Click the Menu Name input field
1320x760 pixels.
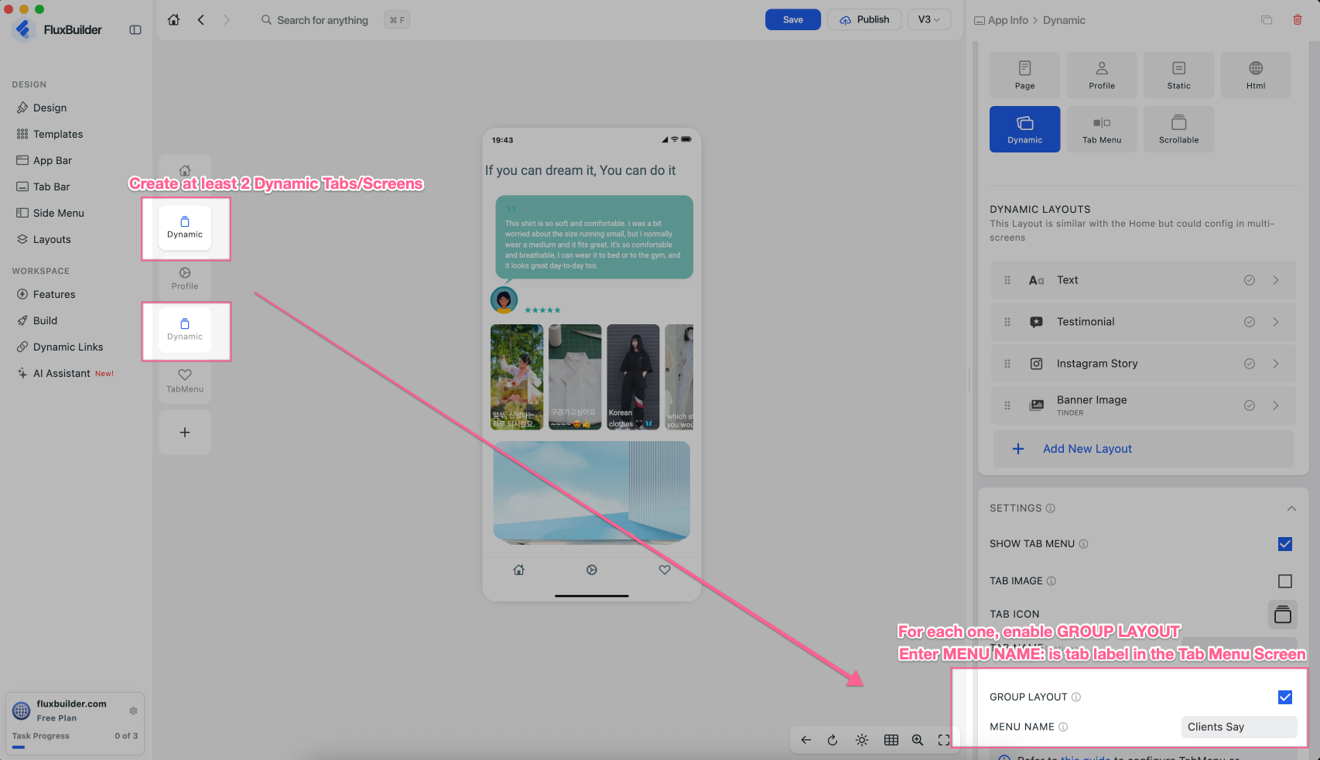(1240, 727)
